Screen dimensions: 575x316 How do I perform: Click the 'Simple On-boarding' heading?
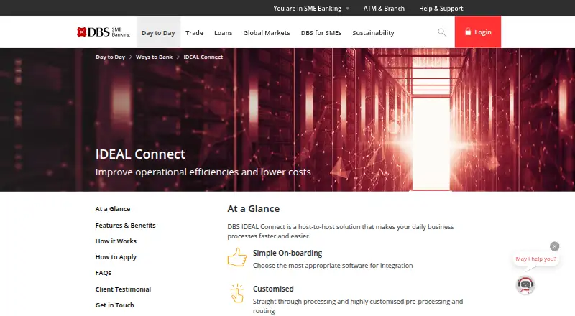[287, 253]
